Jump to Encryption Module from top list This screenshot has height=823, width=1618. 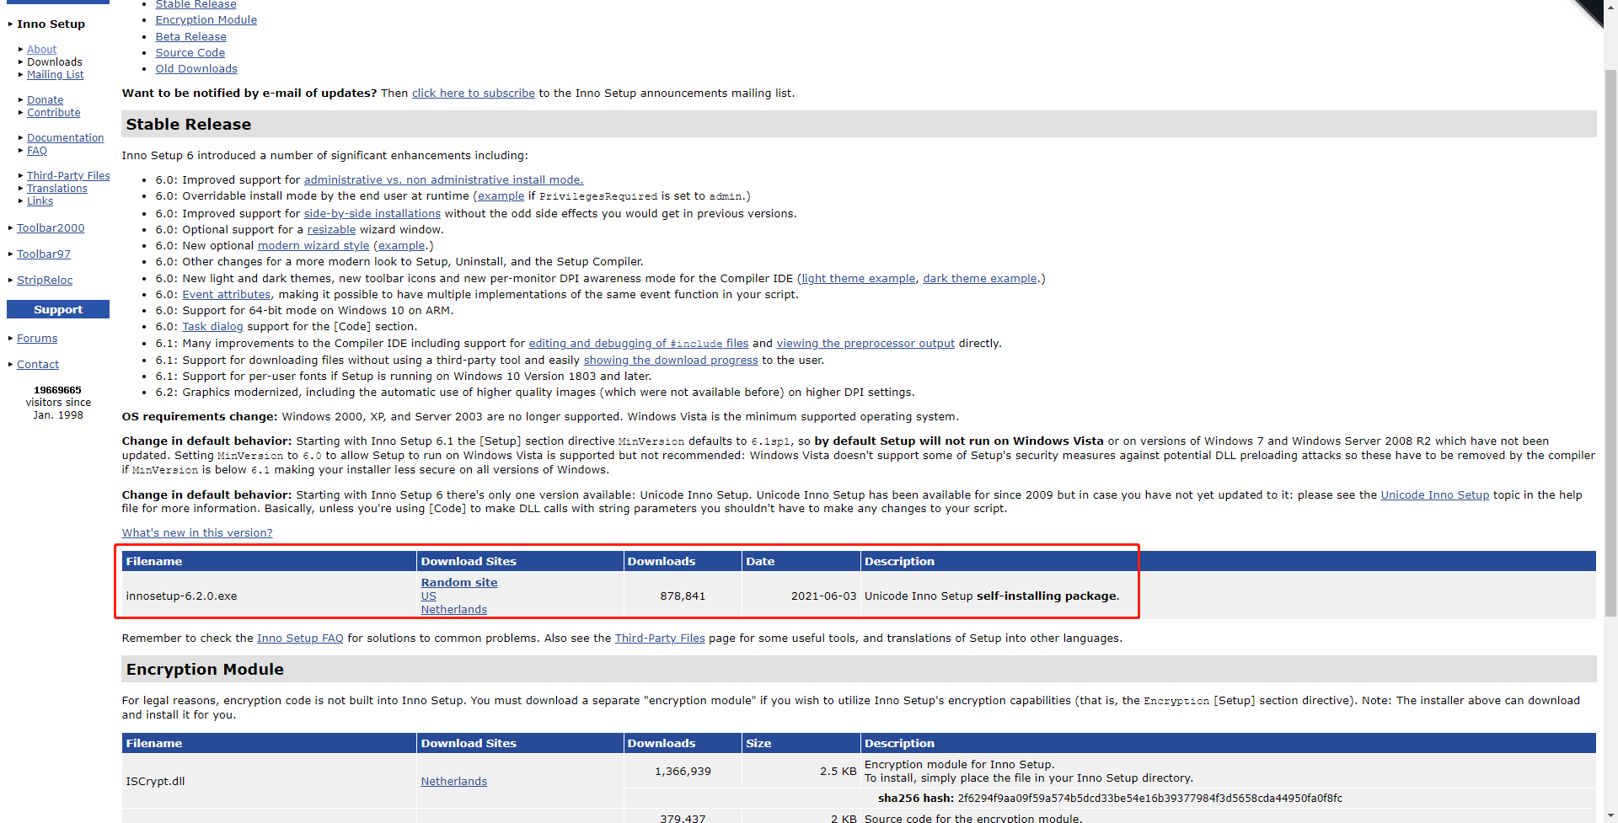pyautogui.click(x=206, y=20)
